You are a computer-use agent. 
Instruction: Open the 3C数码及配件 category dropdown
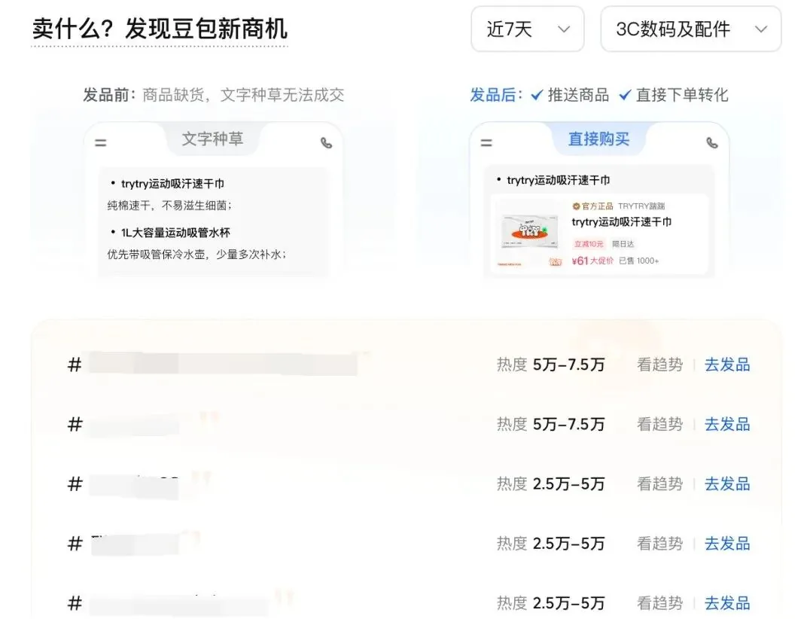click(690, 29)
